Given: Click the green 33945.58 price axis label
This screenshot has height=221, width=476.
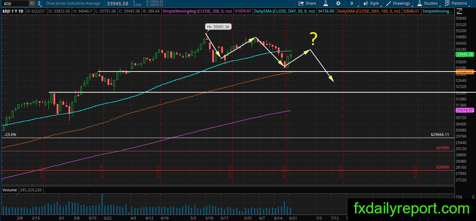Looking at the screenshot, I should click(465, 54).
